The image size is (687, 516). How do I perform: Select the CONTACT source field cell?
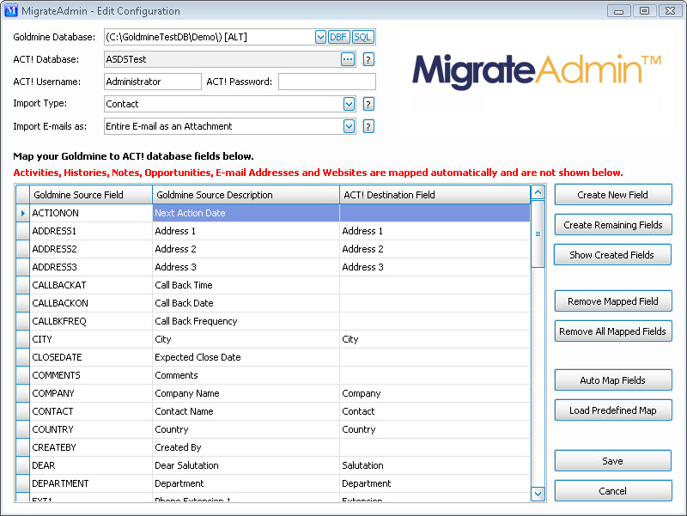91,411
